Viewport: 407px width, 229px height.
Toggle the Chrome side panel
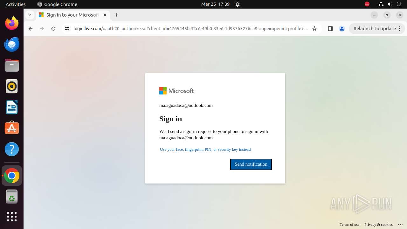[x=330, y=29]
